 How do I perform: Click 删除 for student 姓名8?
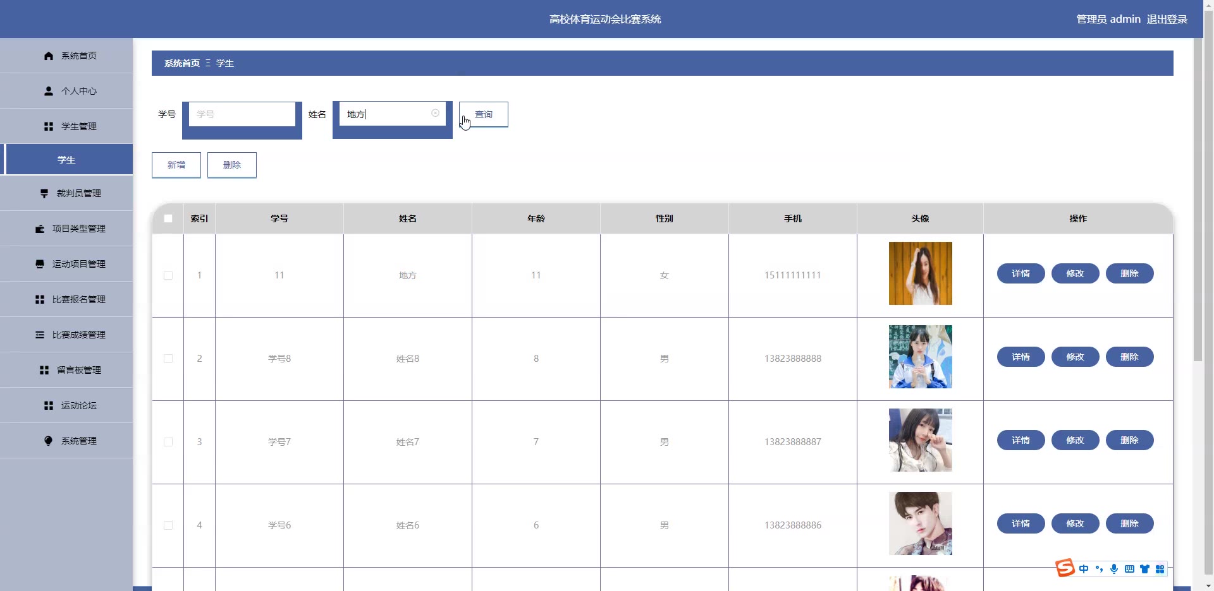(1130, 357)
